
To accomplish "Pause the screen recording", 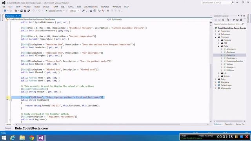I will coord(236,137).
